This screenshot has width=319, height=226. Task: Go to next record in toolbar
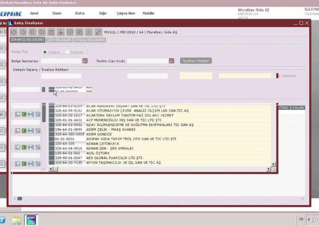tap(32, 32)
